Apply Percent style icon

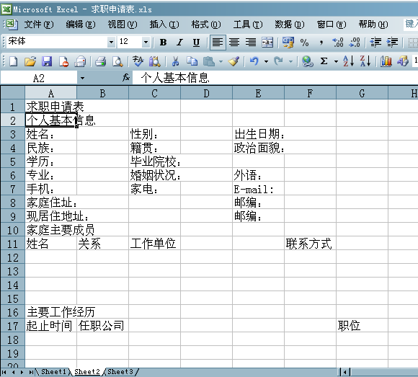(x=304, y=43)
